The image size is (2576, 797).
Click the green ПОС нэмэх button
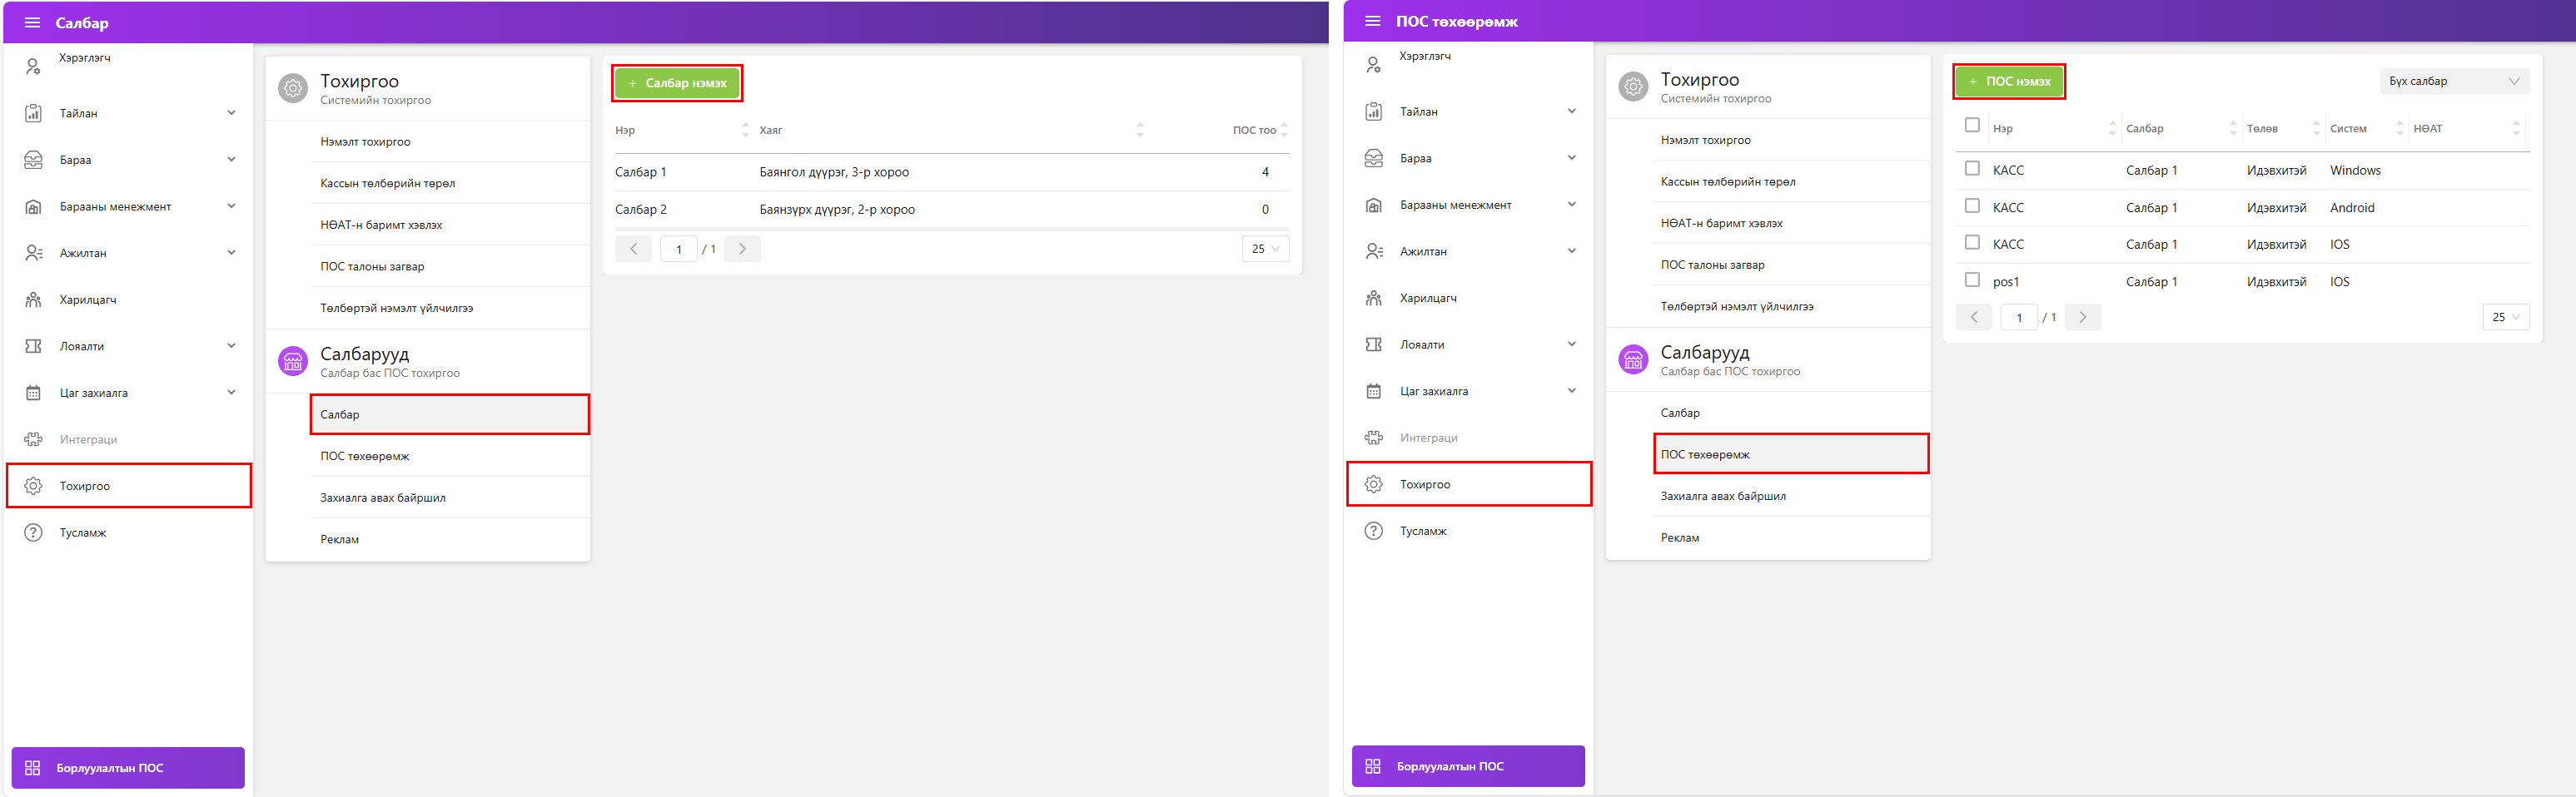[2009, 82]
